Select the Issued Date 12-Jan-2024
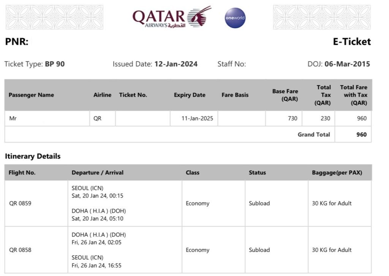Screen dimensions: 389x276 176,64
